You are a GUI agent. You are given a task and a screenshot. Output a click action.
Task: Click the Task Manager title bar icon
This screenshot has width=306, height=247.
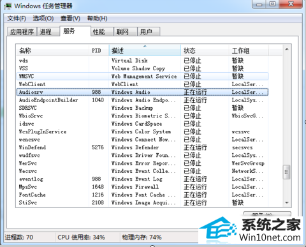tap(8, 6)
